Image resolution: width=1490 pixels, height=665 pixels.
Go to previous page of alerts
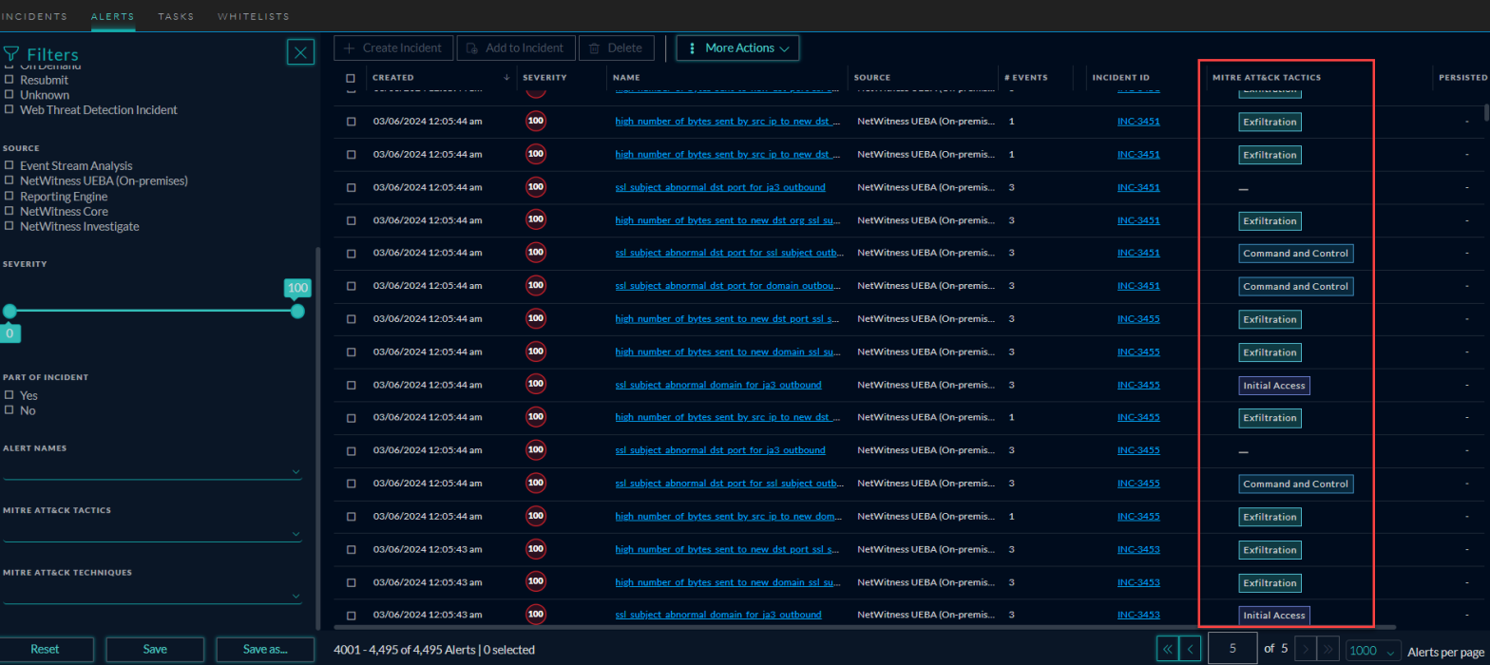(x=1190, y=650)
